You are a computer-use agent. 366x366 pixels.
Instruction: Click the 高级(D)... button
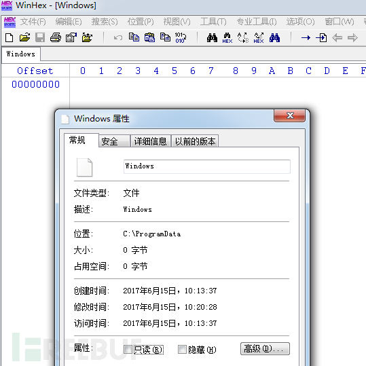265,349
